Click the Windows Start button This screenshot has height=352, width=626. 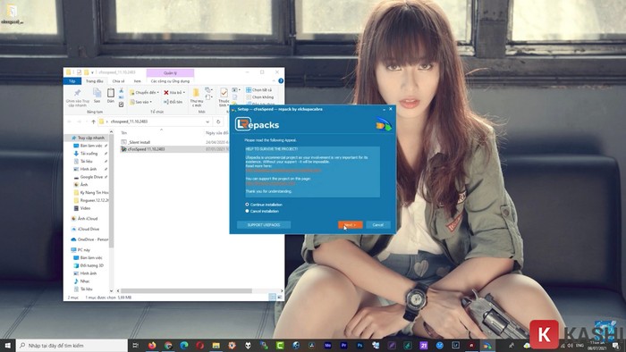coord(7,346)
